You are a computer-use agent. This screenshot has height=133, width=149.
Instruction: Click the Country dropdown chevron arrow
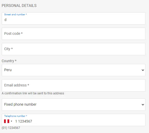(x=143, y=70)
